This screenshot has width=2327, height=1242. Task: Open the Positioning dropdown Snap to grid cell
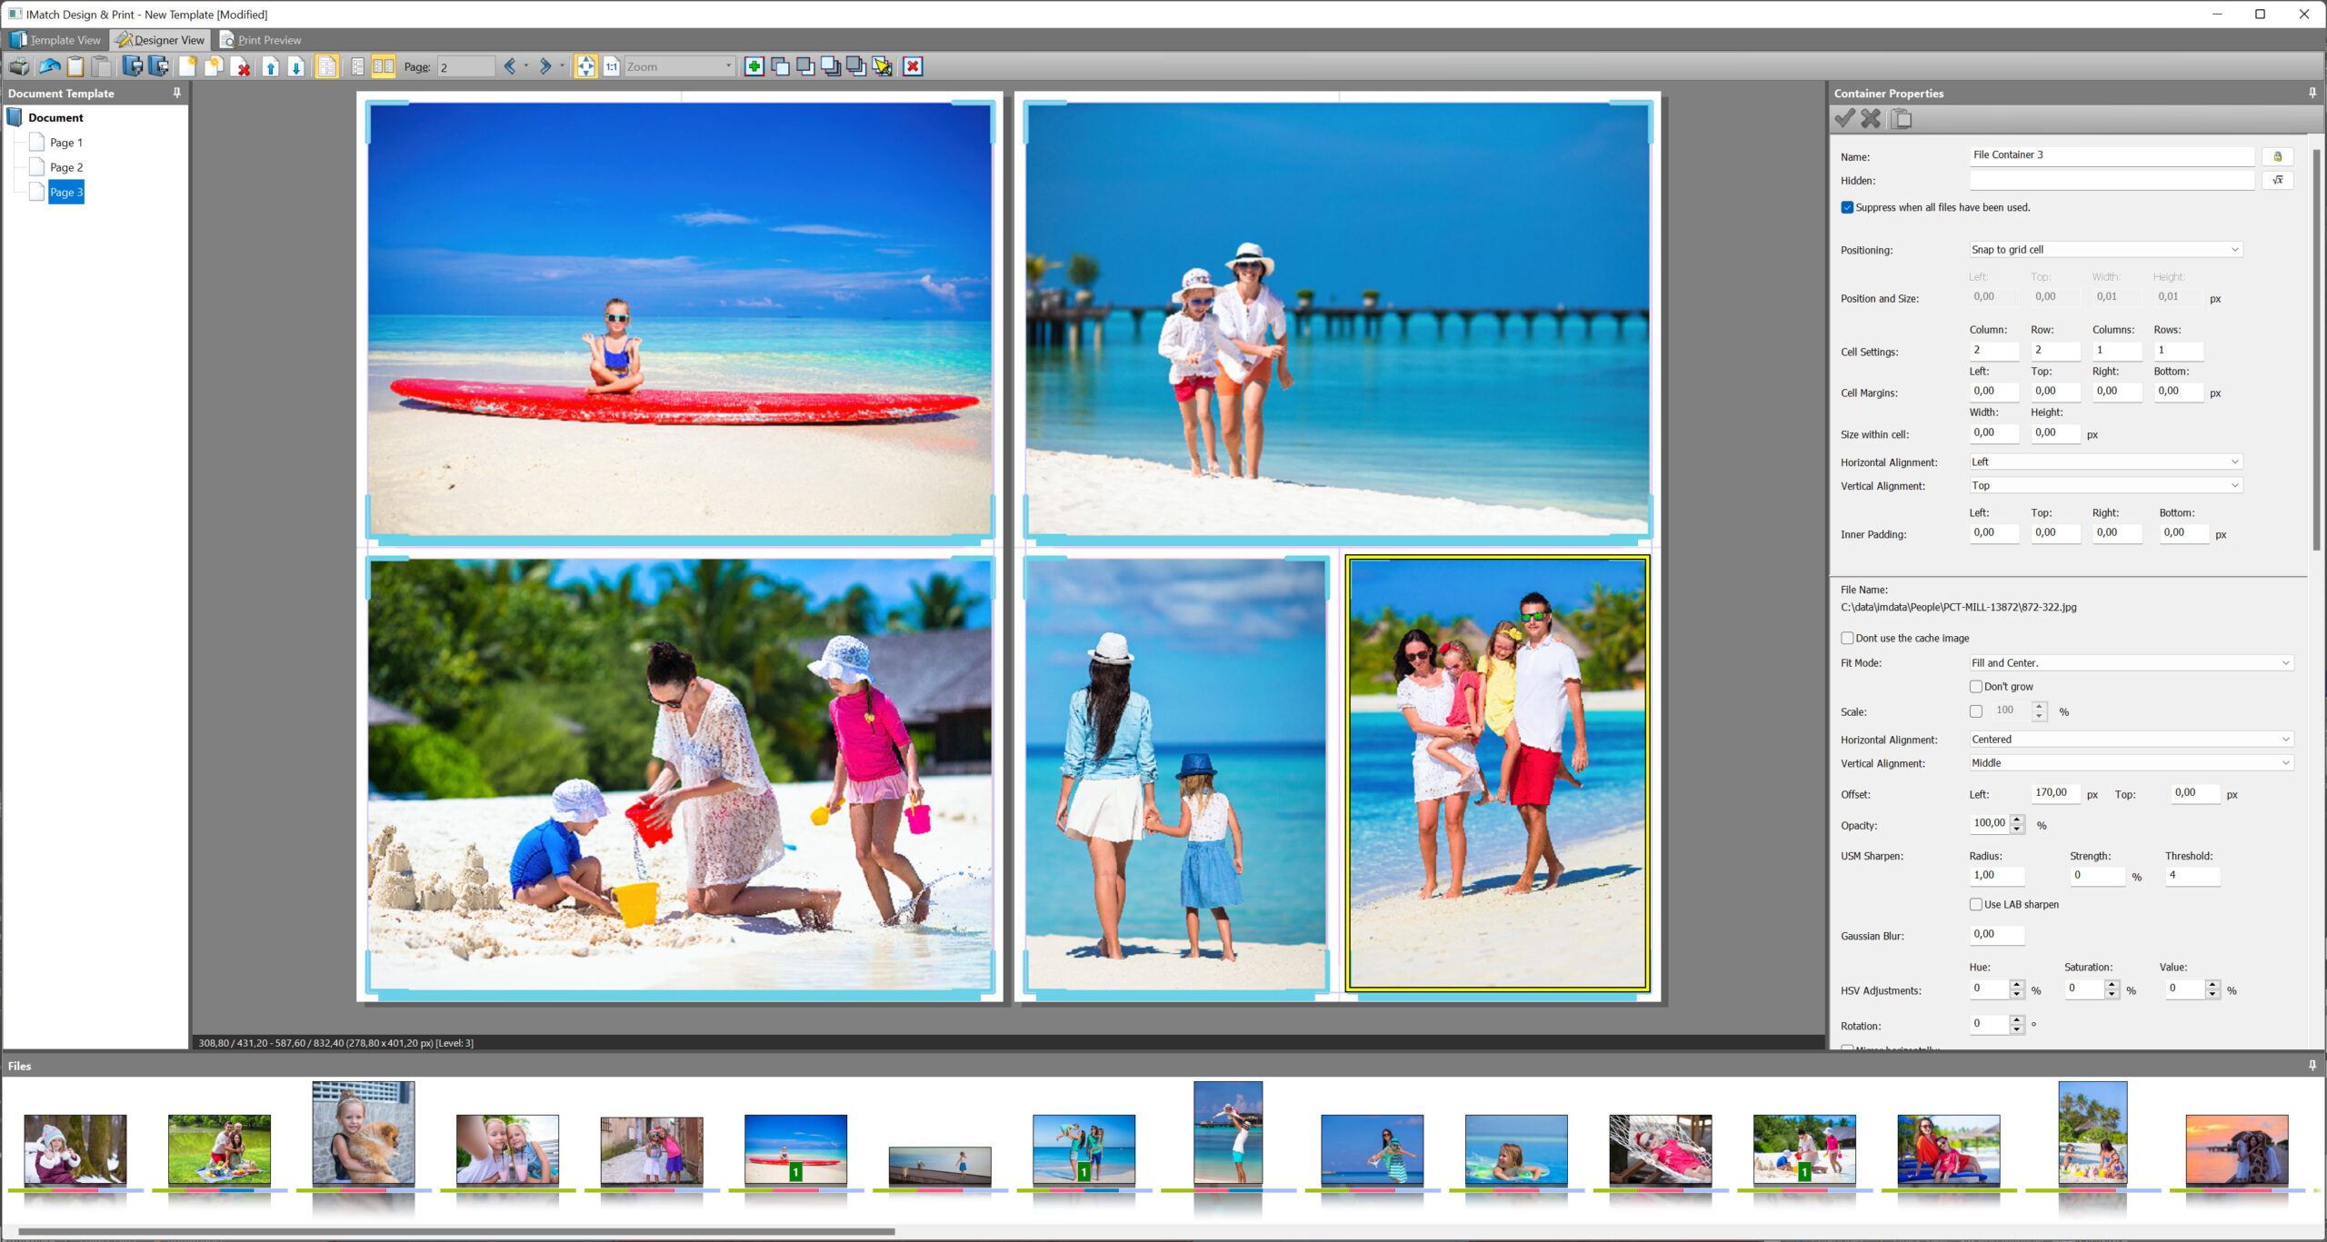pos(2104,250)
